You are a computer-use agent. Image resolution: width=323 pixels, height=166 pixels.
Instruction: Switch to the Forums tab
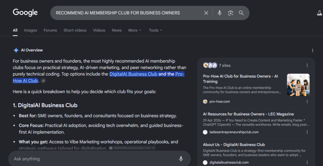pos(50,30)
